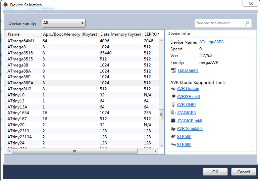The height and width of the screenshot is (181, 260).
Task: Click the list scroll-down arrow
Action: [x=161, y=145]
